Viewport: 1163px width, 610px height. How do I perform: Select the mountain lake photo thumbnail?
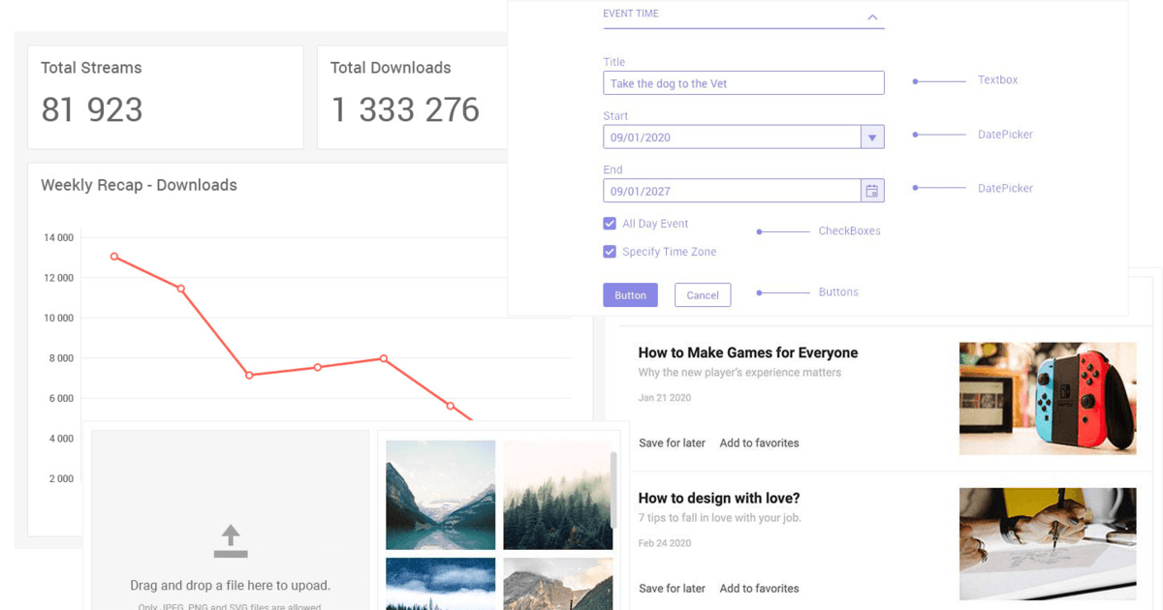click(441, 495)
